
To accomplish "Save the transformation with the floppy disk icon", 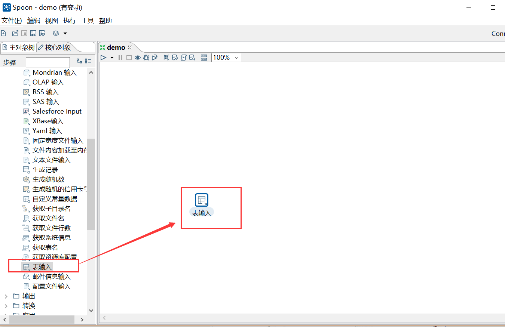I will [x=33, y=33].
